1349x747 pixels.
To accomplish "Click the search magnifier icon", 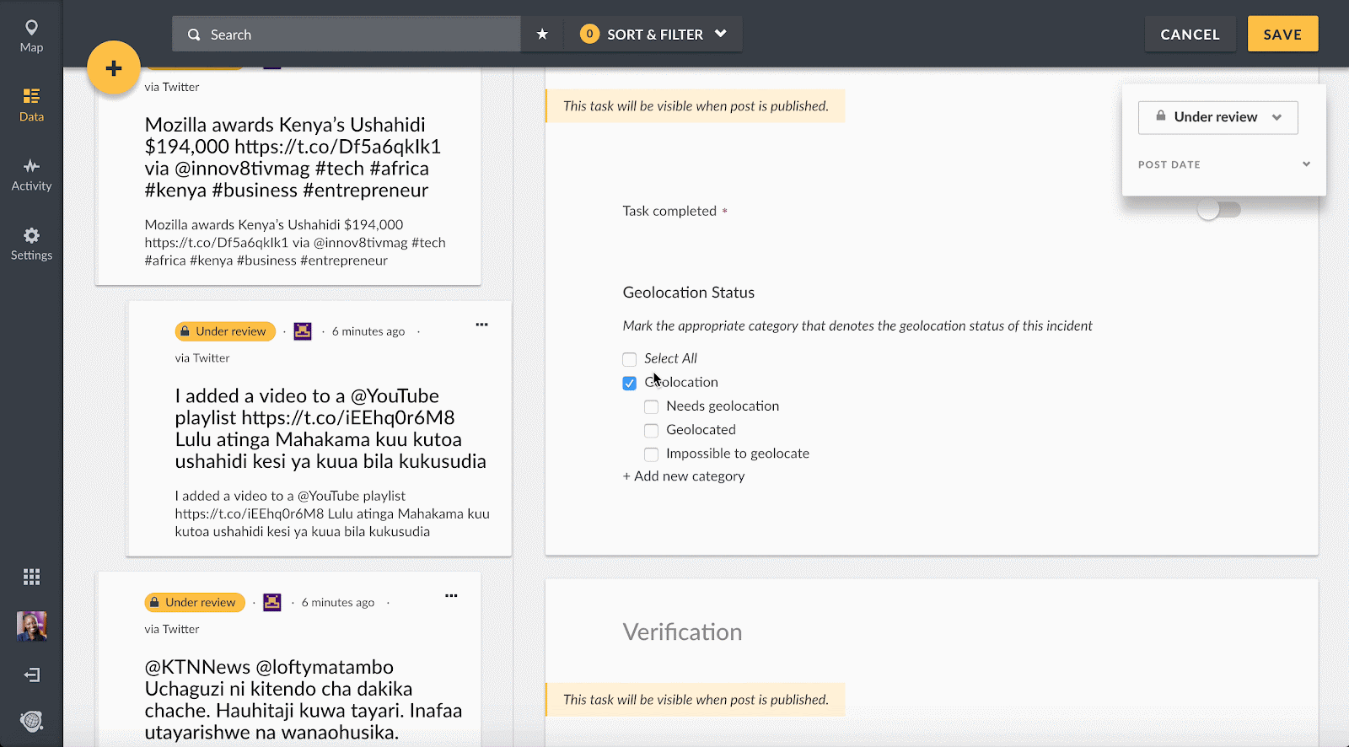I will click(x=194, y=35).
